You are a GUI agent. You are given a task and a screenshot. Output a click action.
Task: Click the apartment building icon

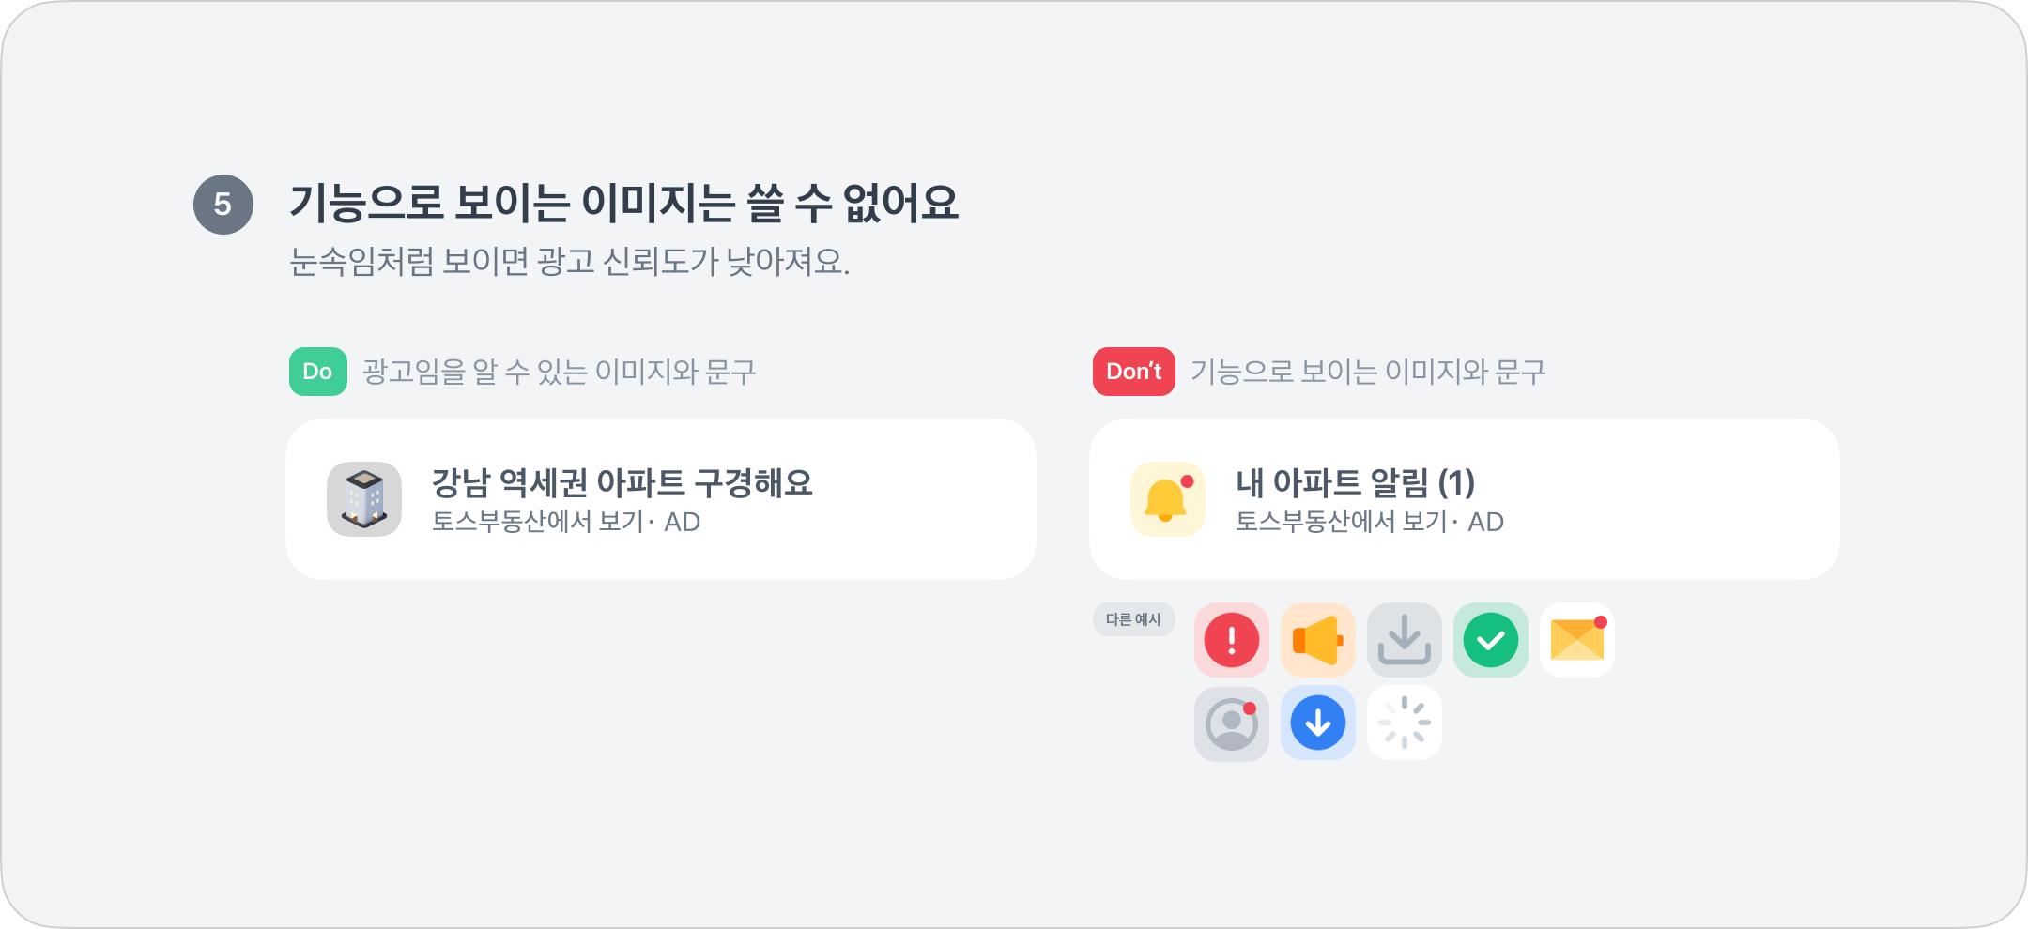coord(364,499)
